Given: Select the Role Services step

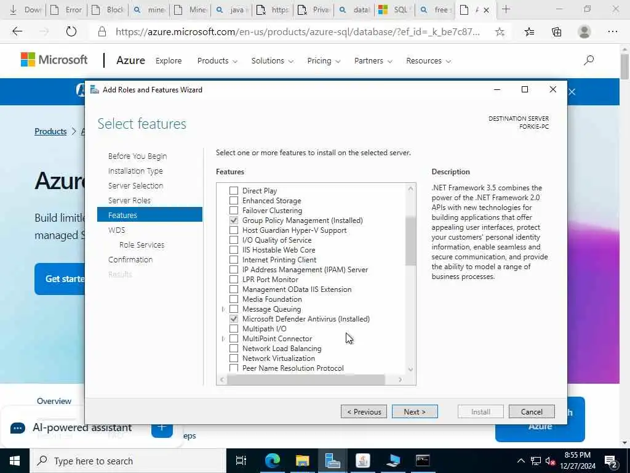Looking at the screenshot, I should [142, 245].
